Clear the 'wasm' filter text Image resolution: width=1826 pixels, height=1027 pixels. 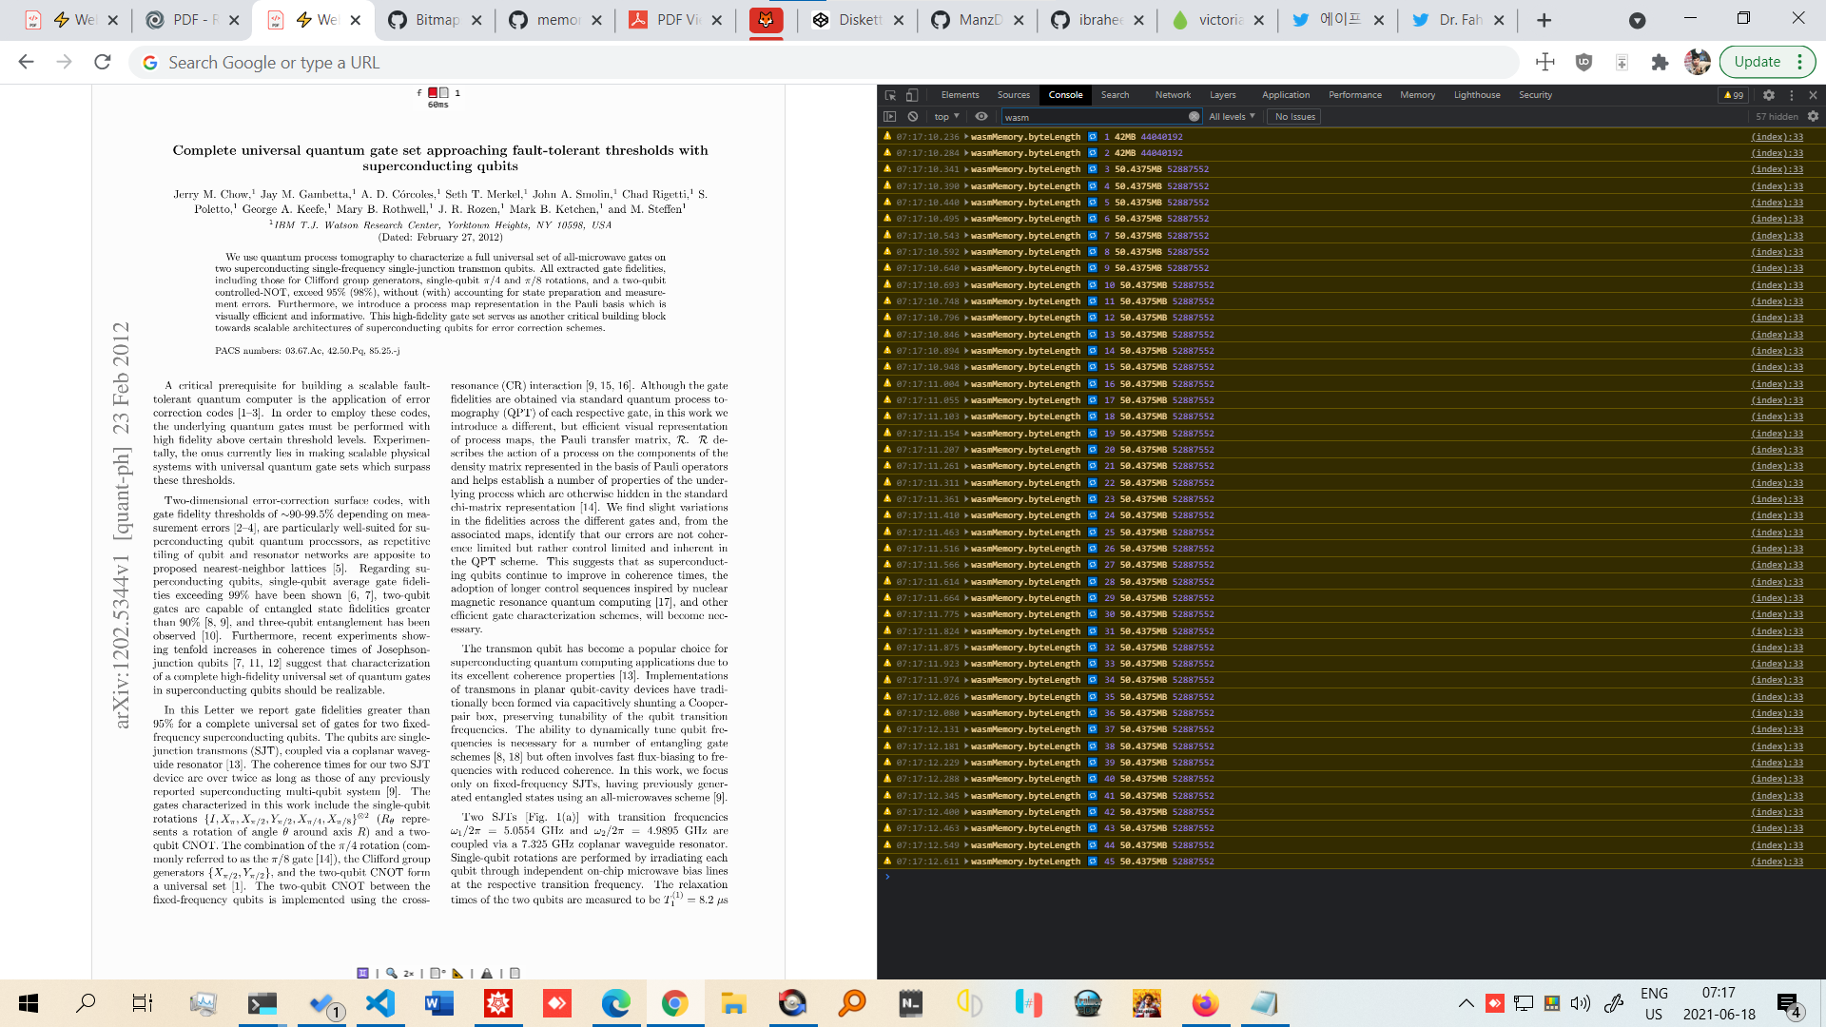pos(1194,117)
